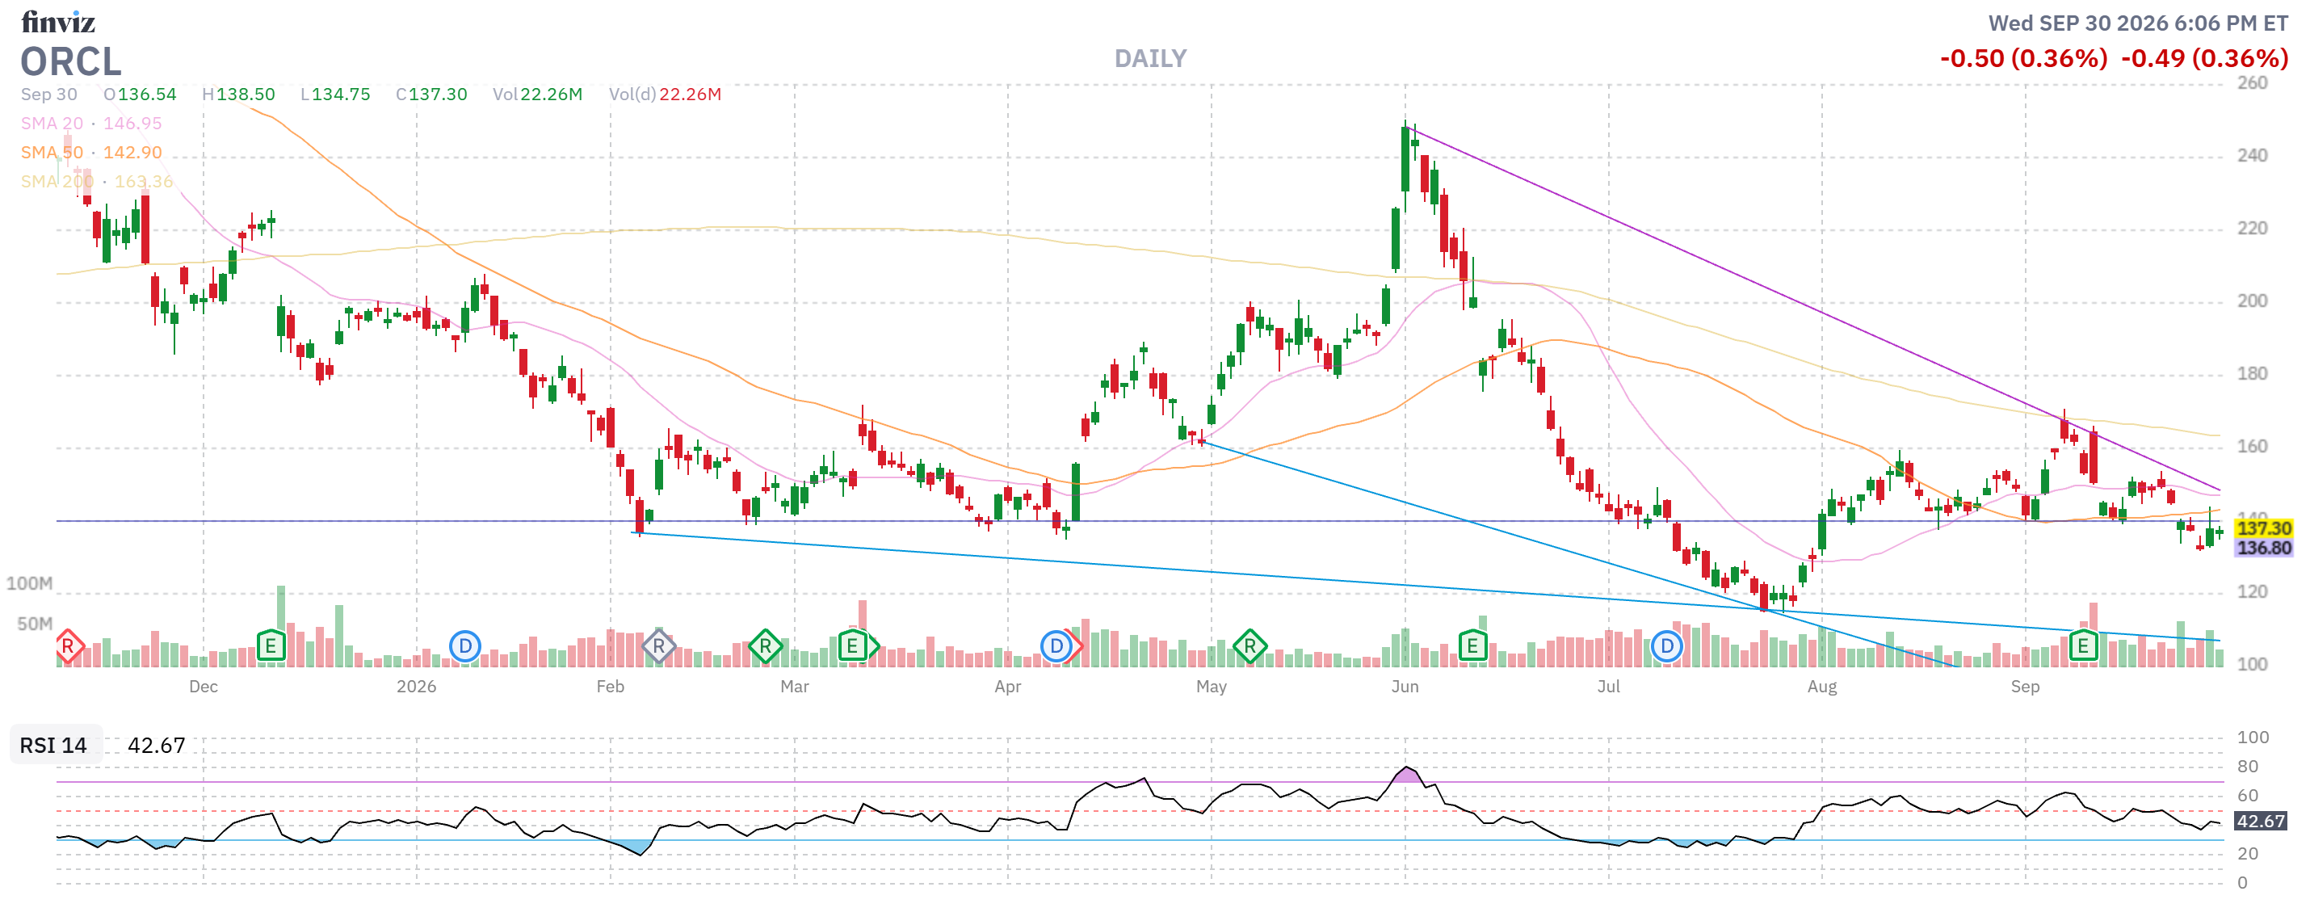Click the 50M volume axis label

point(35,624)
